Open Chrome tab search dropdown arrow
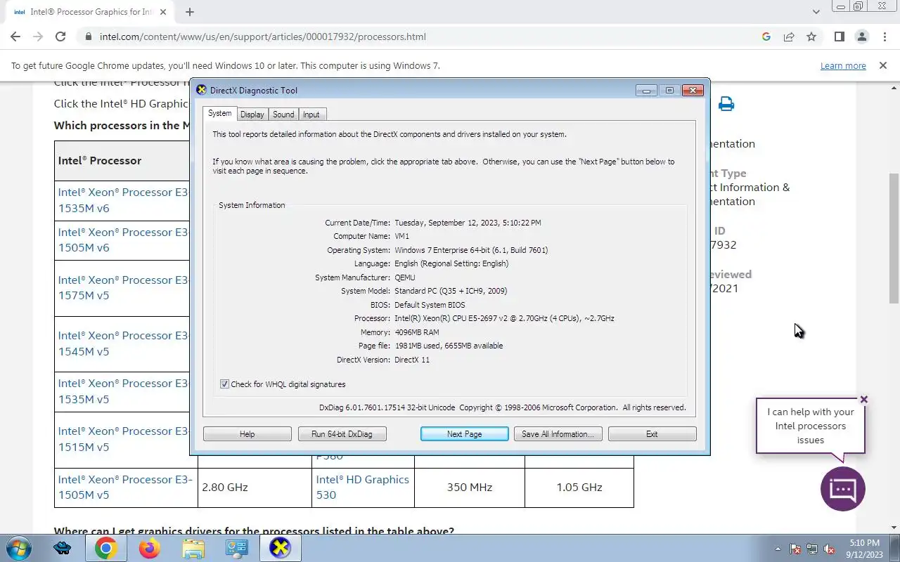Screen dimensions: 900x562 816,12
